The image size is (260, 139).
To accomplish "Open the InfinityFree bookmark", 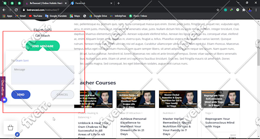I will [x=118, y=16].
